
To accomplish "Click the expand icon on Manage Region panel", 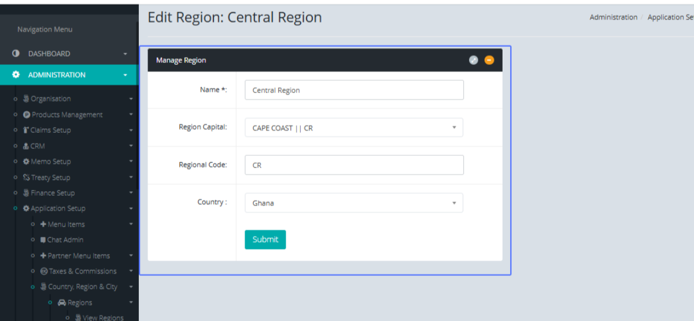I will point(474,60).
